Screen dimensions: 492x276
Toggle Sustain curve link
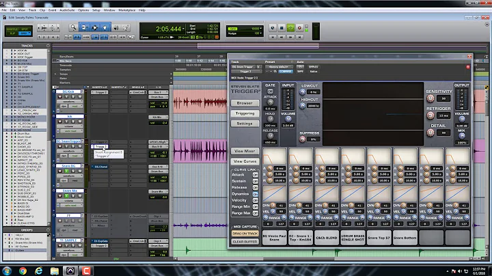256,181
